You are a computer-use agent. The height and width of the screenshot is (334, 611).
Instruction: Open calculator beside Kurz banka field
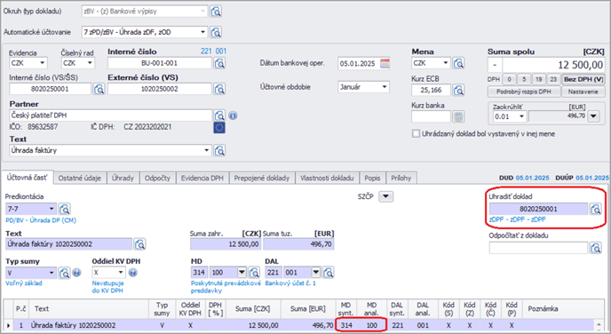point(458,116)
